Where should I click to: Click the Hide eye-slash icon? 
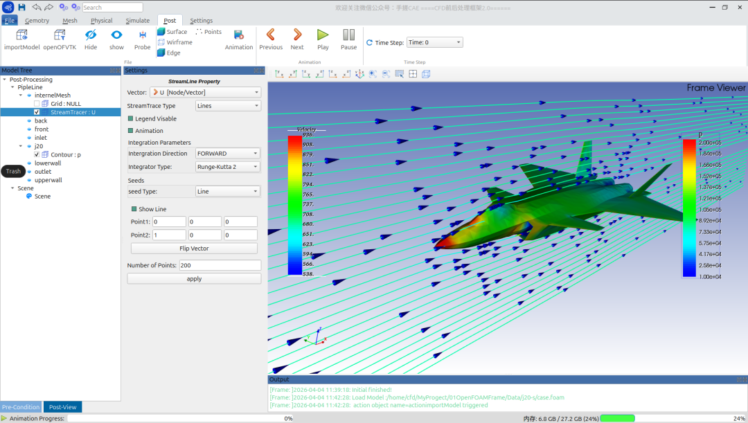[91, 35]
